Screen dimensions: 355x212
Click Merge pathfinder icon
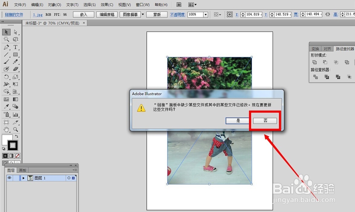(338, 77)
